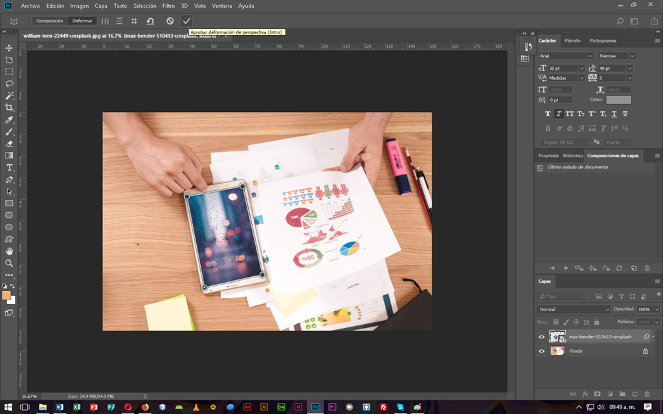Select the Crop tool
Image resolution: width=663 pixels, height=414 pixels.
pyautogui.click(x=9, y=107)
